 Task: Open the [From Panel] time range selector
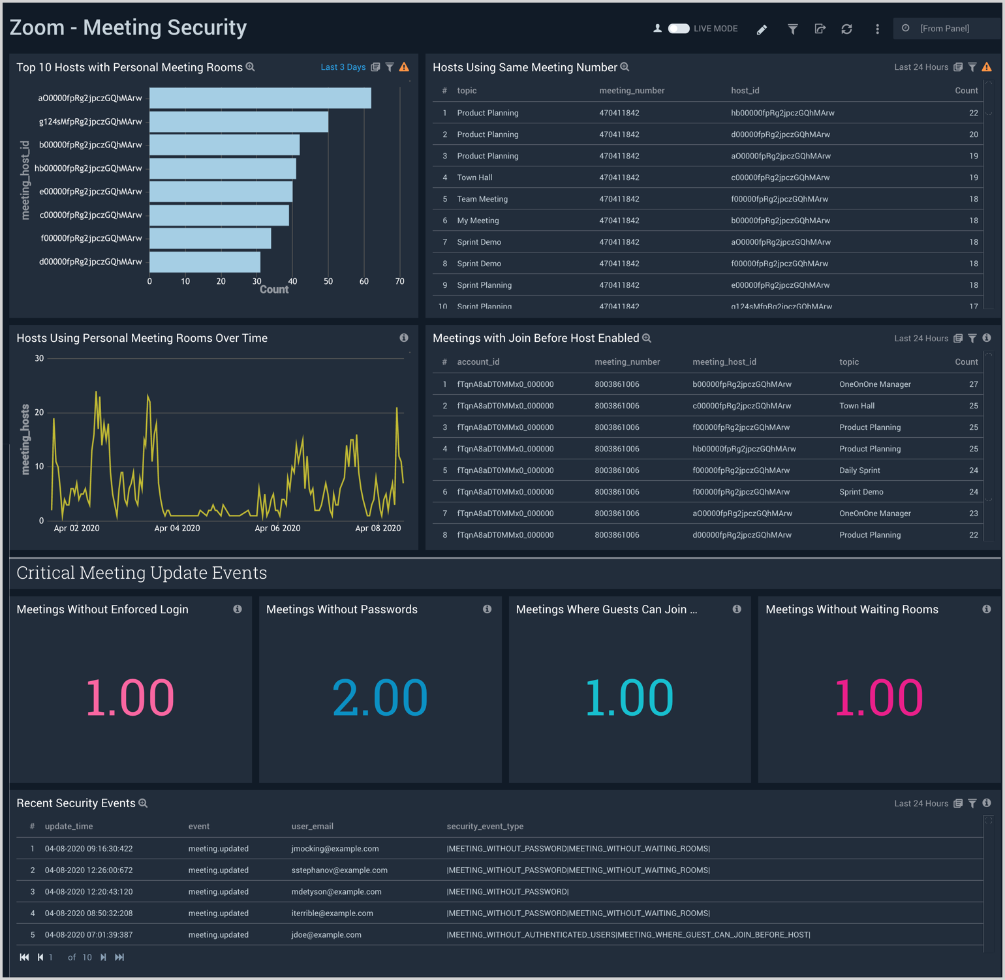tap(946, 29)
